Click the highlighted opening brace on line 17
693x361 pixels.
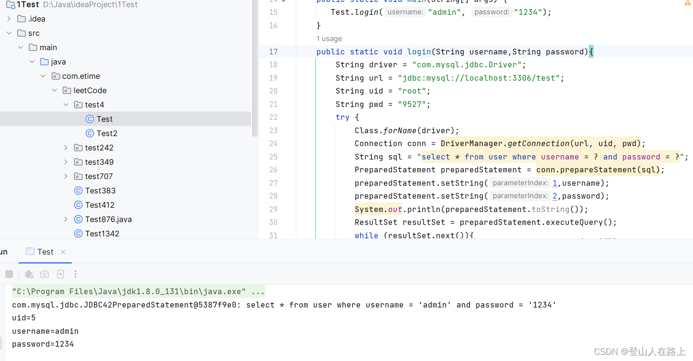591,52
